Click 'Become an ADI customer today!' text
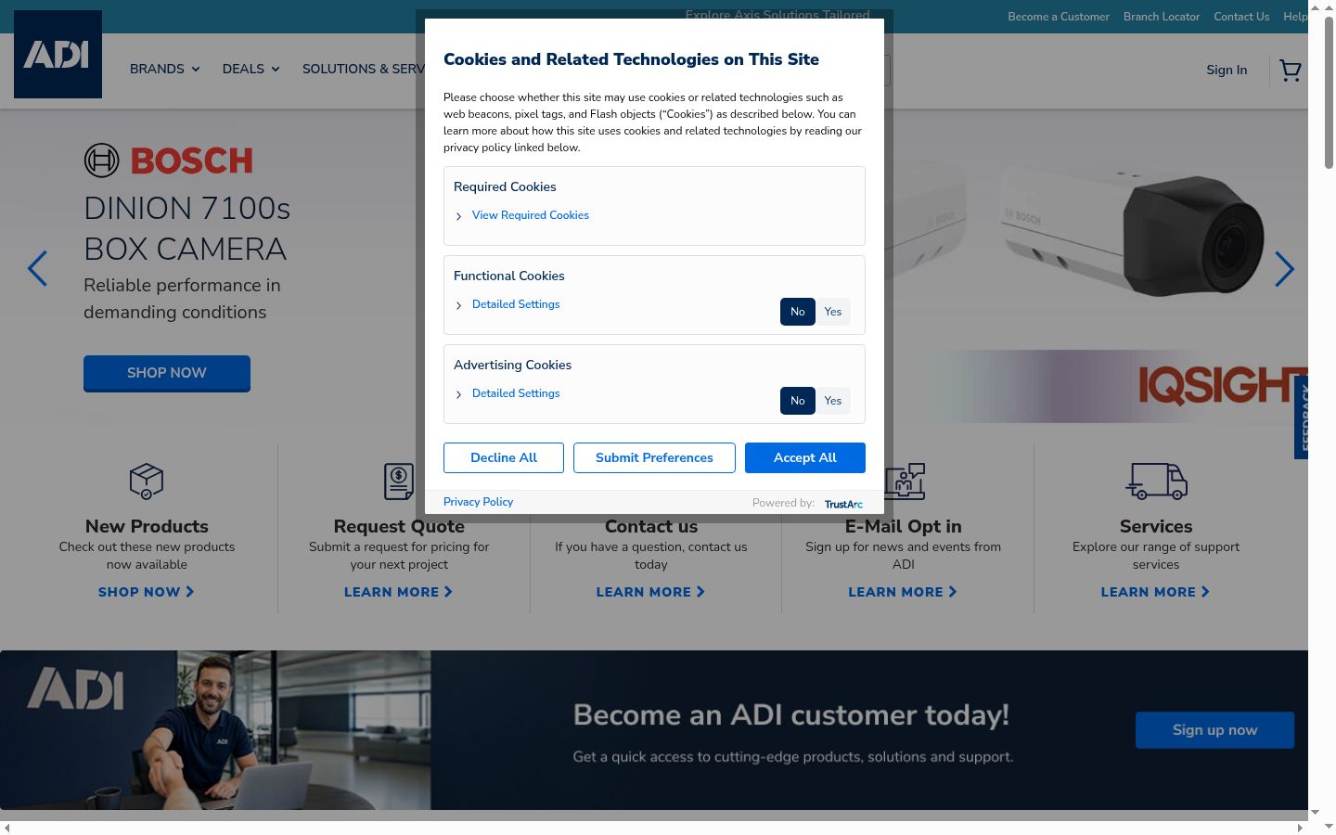 click(x=791, y=714)
